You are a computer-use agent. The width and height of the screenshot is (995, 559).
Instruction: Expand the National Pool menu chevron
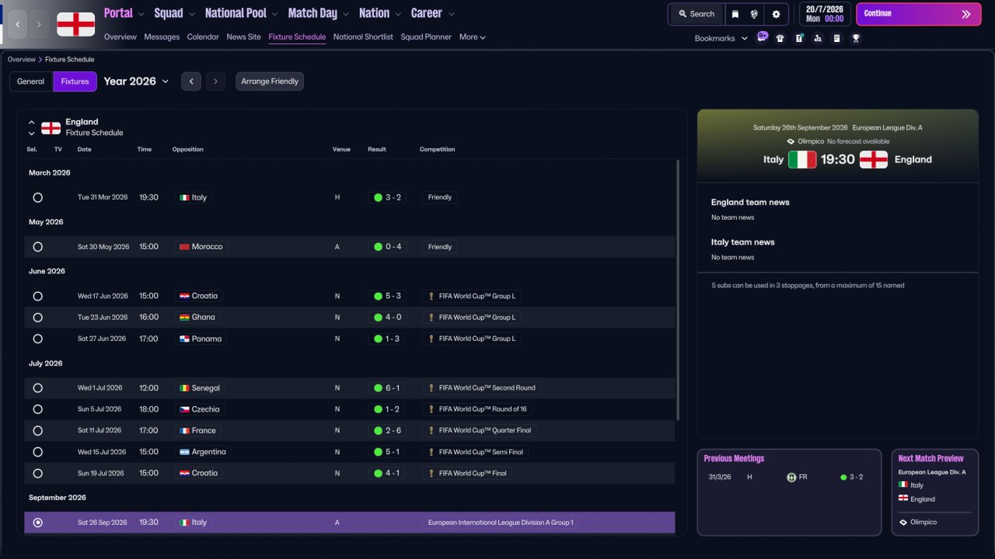[x=274, y=14]
